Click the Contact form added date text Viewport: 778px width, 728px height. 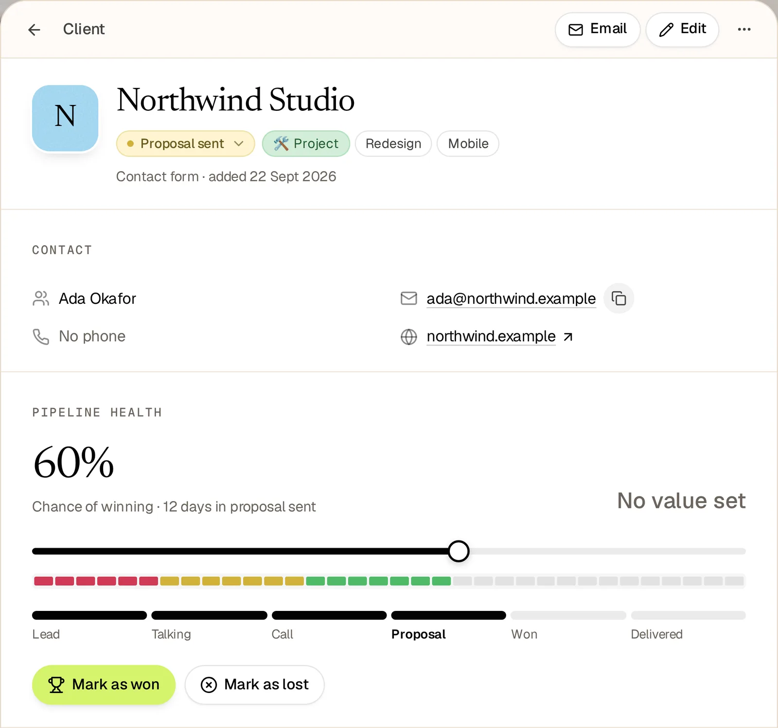(x=226, y=176)
